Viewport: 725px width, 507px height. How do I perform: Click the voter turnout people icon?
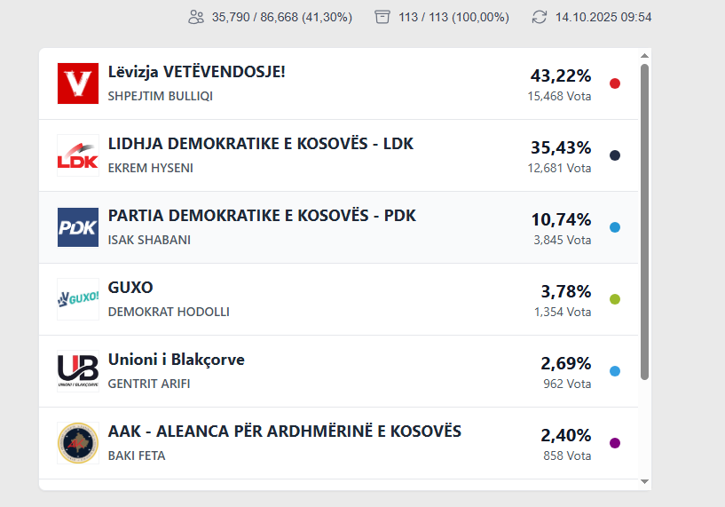click(196, 17)
